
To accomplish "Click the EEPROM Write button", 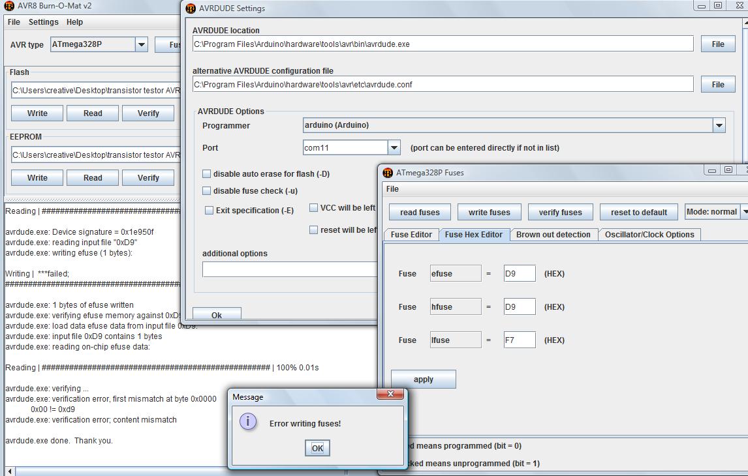I will (37, 178).
